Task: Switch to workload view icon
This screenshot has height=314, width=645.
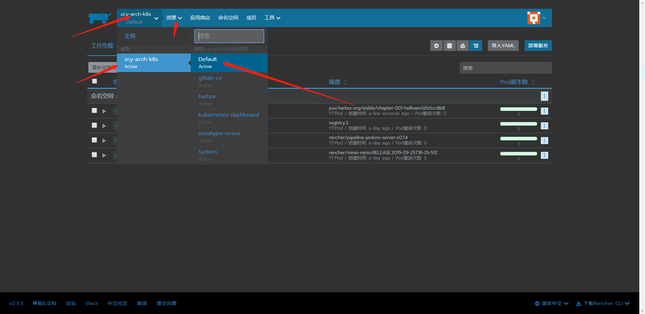Action: click(436, 46)
